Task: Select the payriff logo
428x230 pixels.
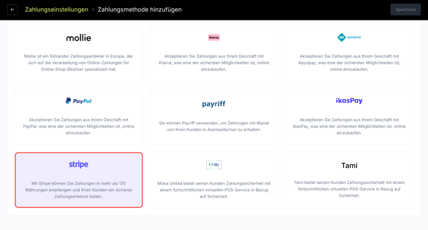Action: [214, 104]
